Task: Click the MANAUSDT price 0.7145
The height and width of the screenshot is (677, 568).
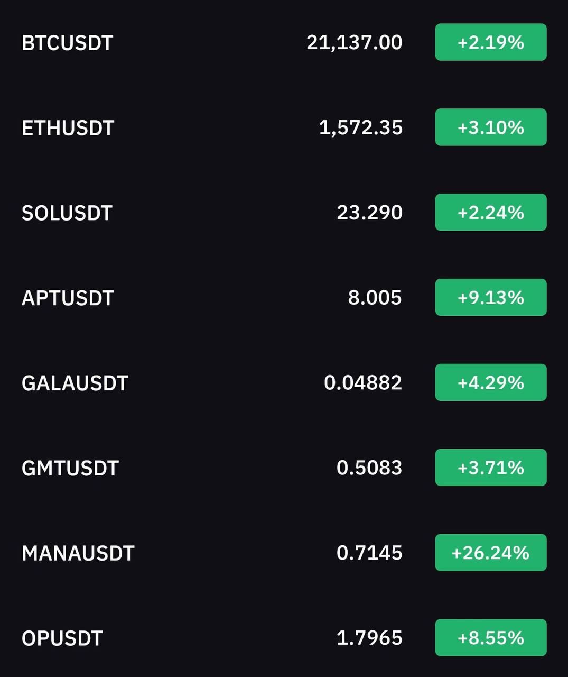Action: tap(369, 553)
